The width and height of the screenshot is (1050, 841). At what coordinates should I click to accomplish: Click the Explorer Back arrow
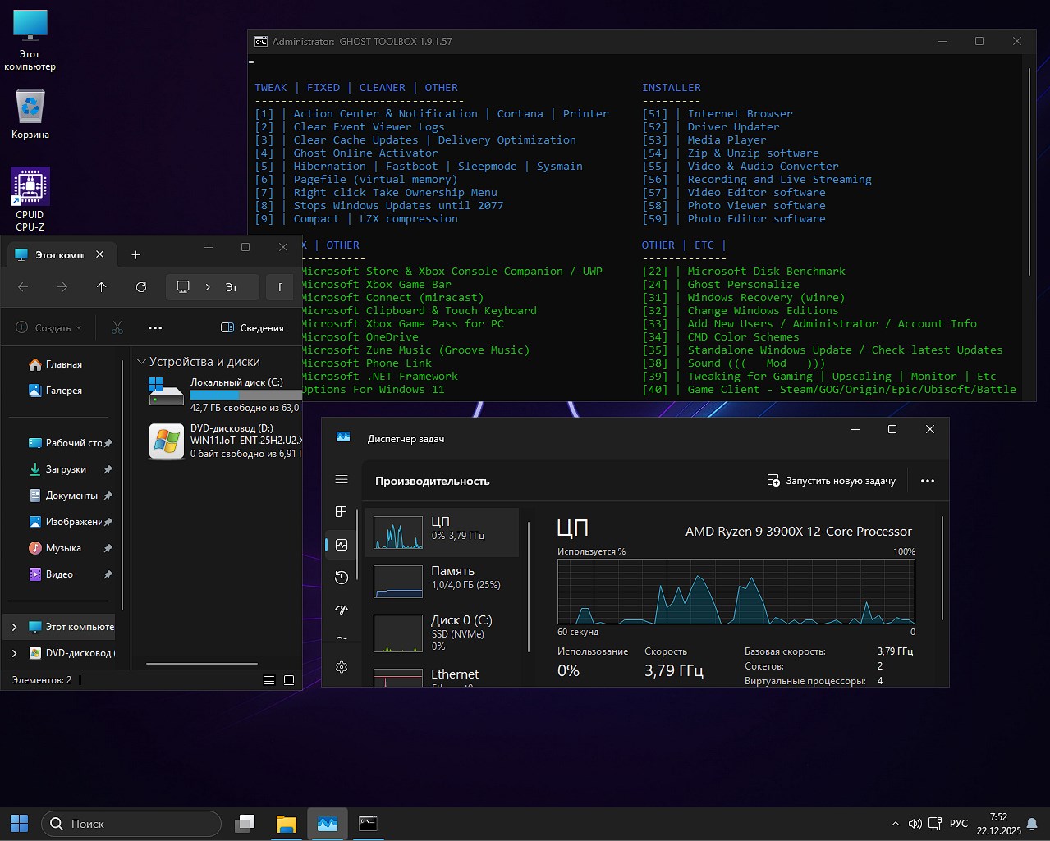(x=23, y=287)
